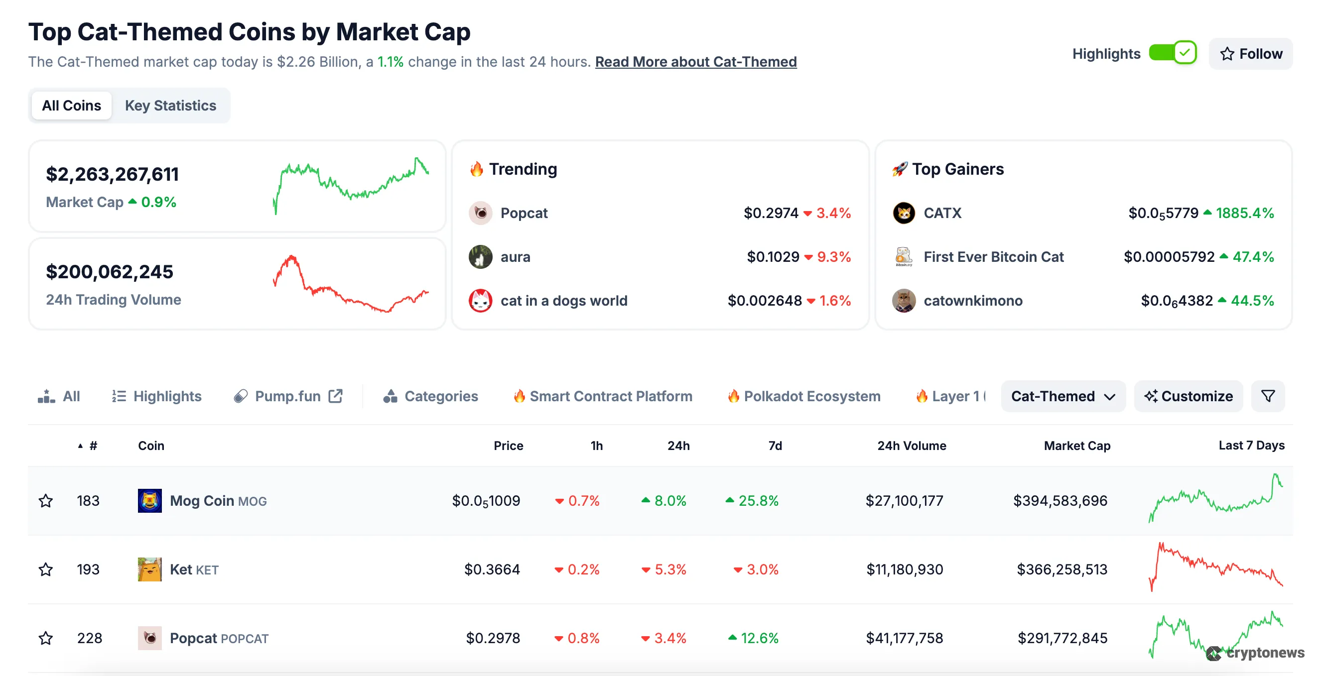This screenshot has height=676, width=1323.
Task: Expand the Smart Contract Platform filter
Action: point(602,396)
